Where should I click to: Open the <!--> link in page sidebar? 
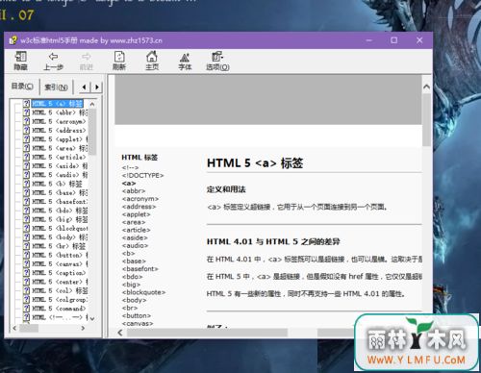(x=130, y=167)
